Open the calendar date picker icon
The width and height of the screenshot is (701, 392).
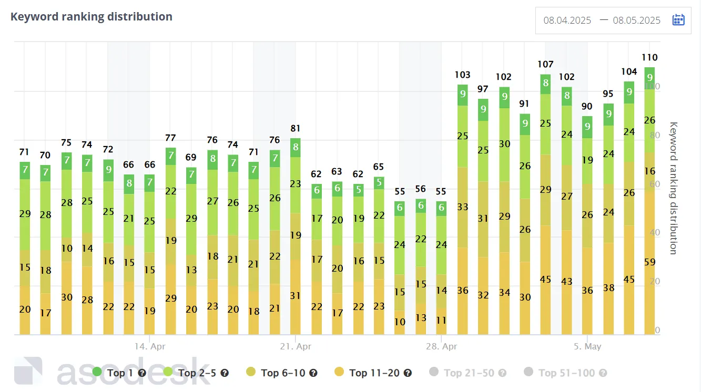click(678, 20)
